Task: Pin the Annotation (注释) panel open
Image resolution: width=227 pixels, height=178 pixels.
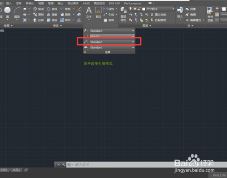Action: [x=85, y=52]
